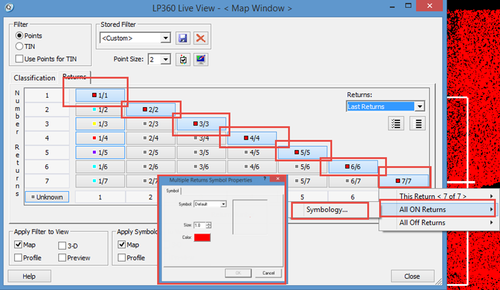
Task: Click the red Color swatch
Action: coord(202,237)
